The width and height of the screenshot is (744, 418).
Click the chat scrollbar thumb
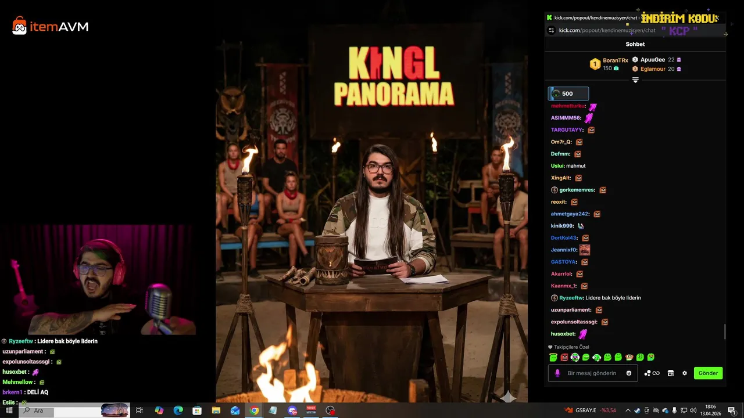(724, 332)
